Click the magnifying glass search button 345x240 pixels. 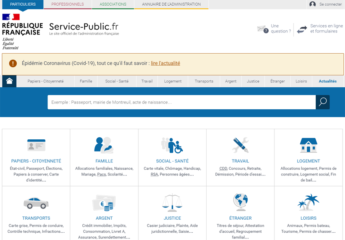[323, 102]
